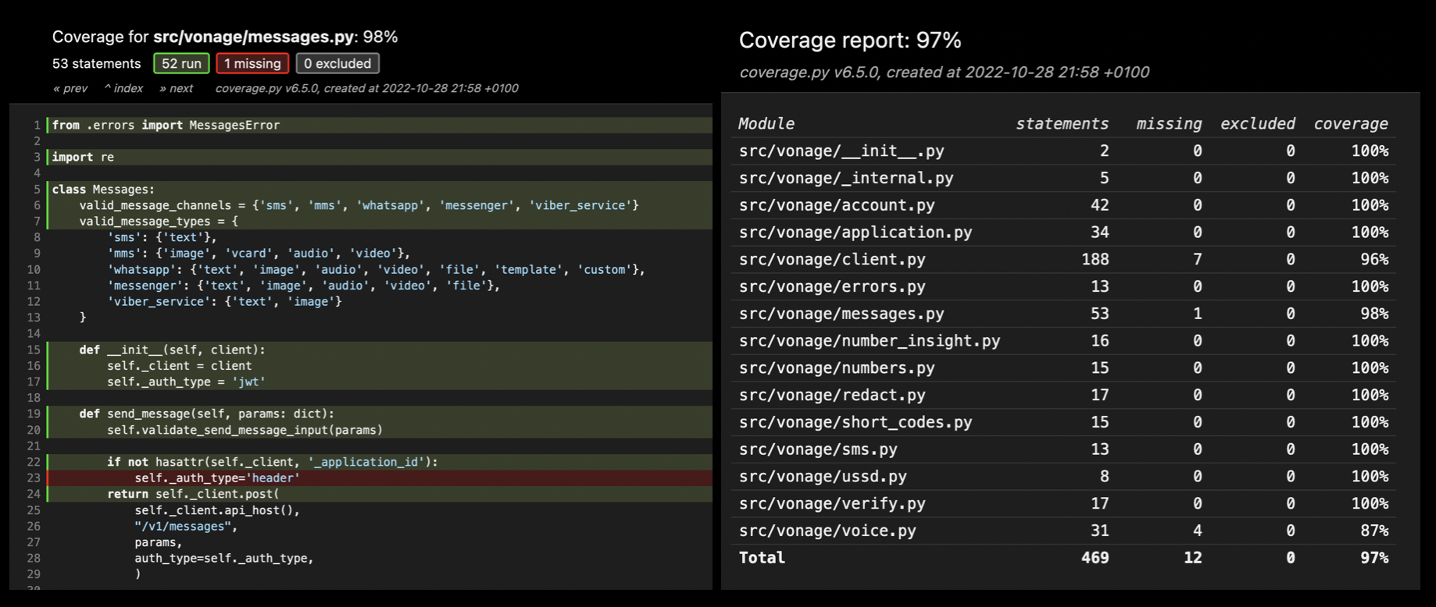The image size is (1436, 607).
Task: Open src/vonage/sms.py module link
Action: point(818,449)
